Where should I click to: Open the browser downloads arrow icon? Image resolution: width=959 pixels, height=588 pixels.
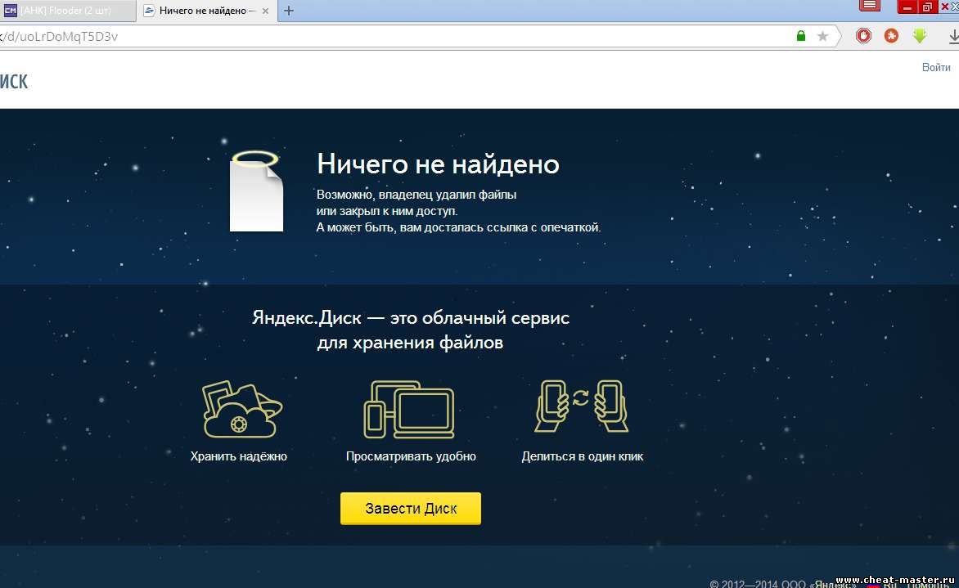tap(952, 36)
